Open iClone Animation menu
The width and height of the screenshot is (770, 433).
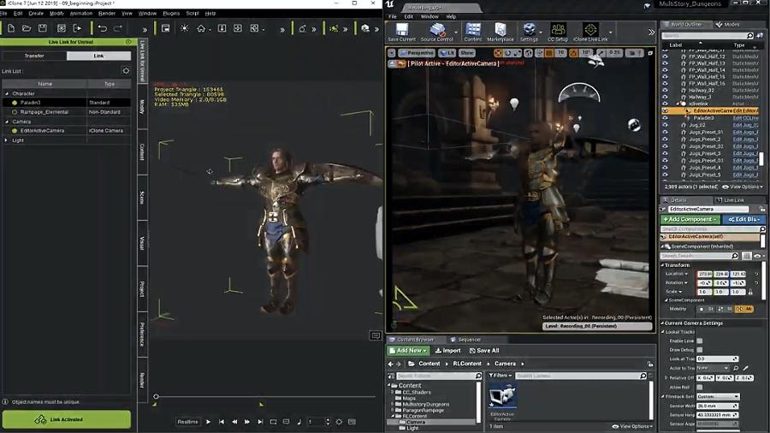point(80,13)
